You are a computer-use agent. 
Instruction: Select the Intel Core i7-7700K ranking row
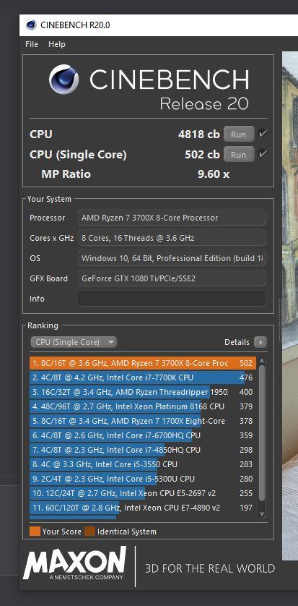pos(141,377)
